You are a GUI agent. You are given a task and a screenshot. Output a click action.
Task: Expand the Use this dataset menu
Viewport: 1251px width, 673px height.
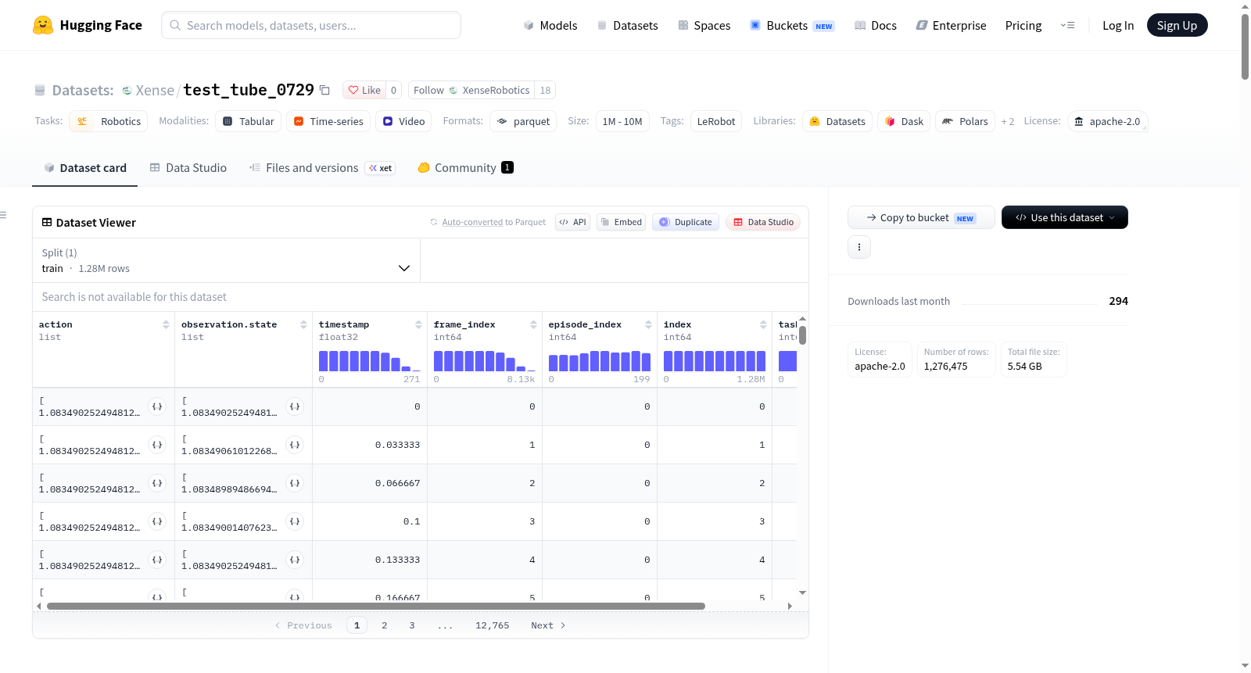point(1065,217)
